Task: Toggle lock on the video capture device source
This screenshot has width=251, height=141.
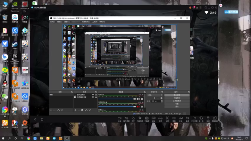Action: click(x=96, y=97)
